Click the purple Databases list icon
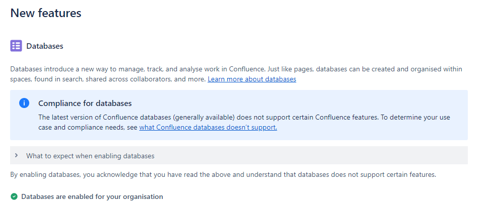 click(16, 46)
